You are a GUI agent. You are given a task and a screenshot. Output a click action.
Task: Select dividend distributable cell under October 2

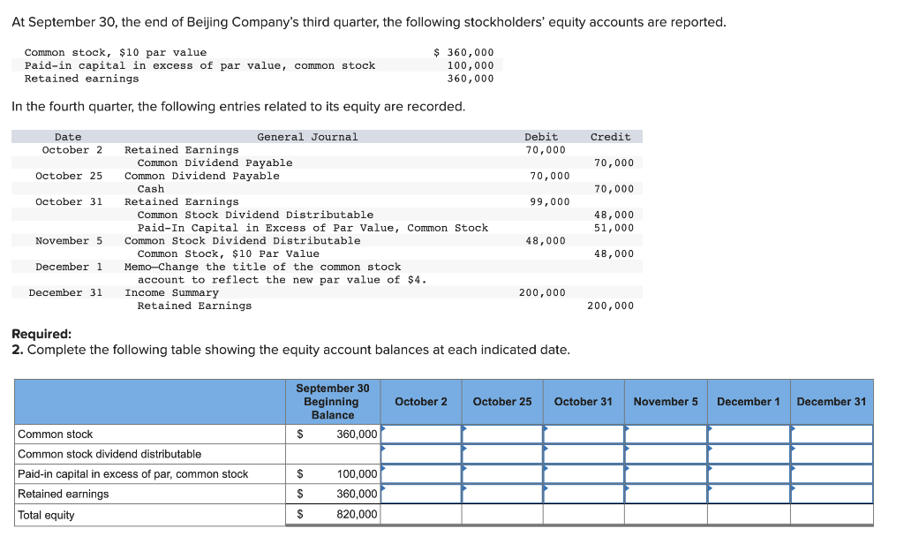point(421,454)
